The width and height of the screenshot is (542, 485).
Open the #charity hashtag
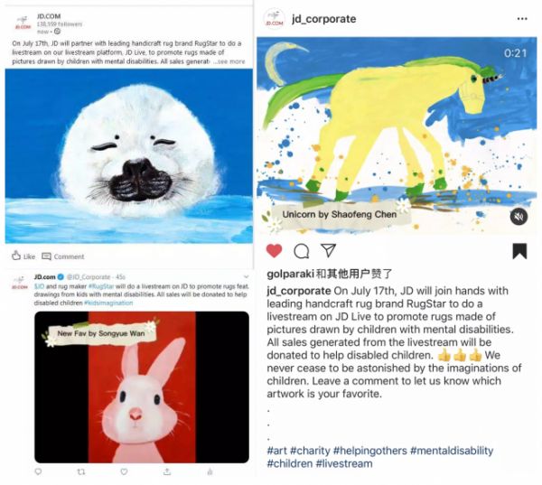pyautogui.click(x=310, y=451)
